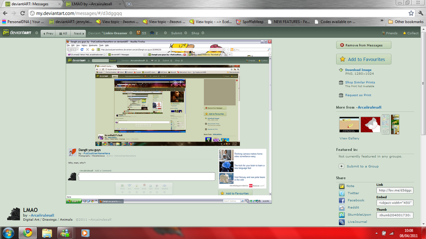Open the Shop dropdown menu
This screenshot has width=426, height=239.
coord(198,33)
